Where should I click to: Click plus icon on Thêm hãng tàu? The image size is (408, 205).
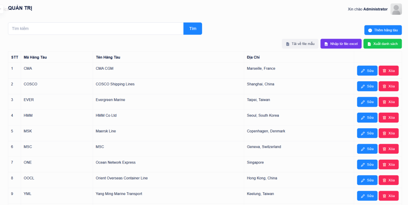click(370, 30)
